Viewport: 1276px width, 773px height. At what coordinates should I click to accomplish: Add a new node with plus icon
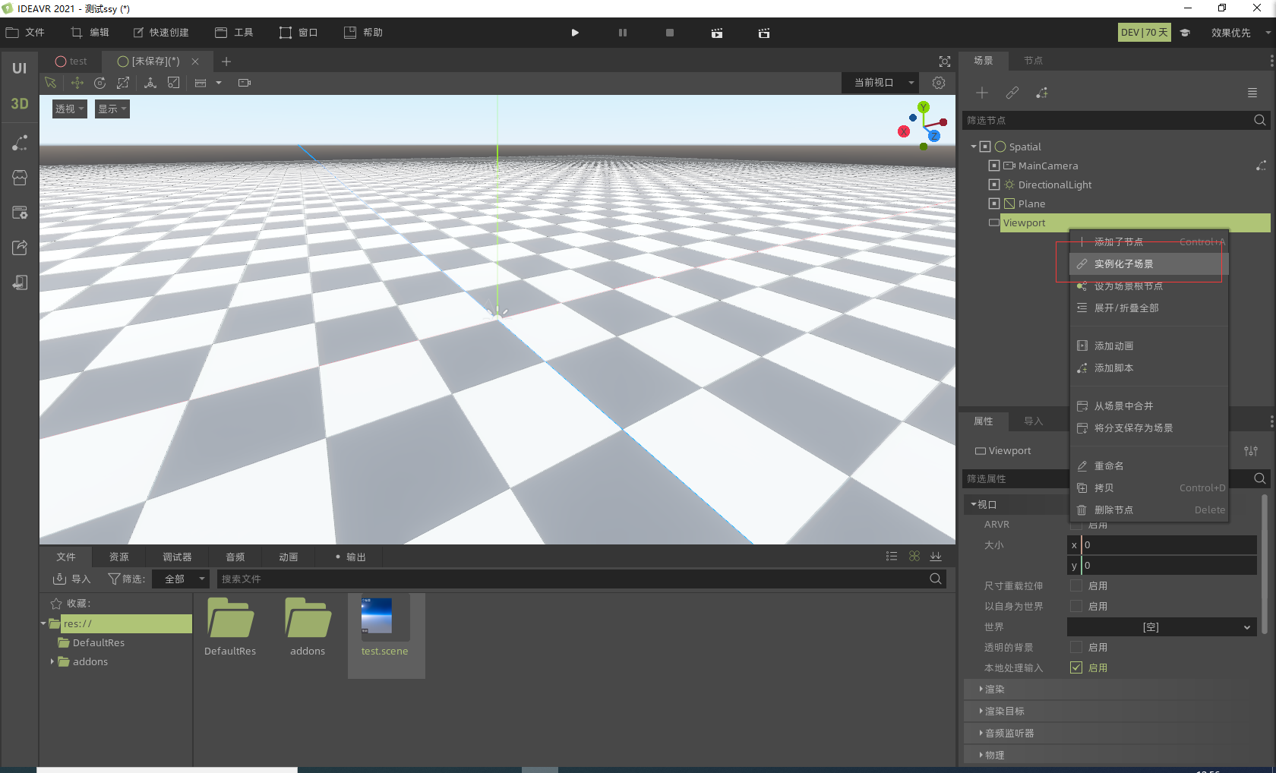tap(982, 93)
